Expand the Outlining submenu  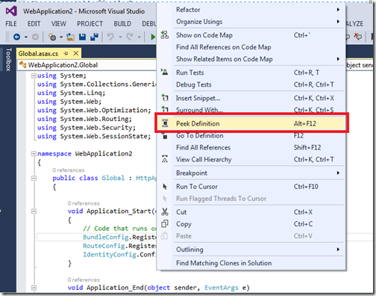[338, 249]
